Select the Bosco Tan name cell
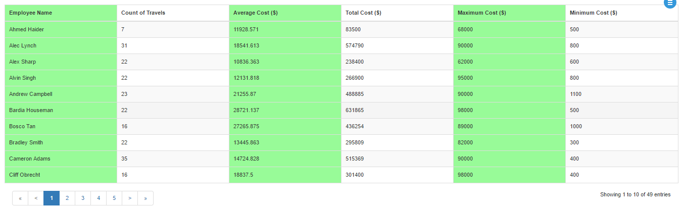682x208 pixels. pos(61,127)
